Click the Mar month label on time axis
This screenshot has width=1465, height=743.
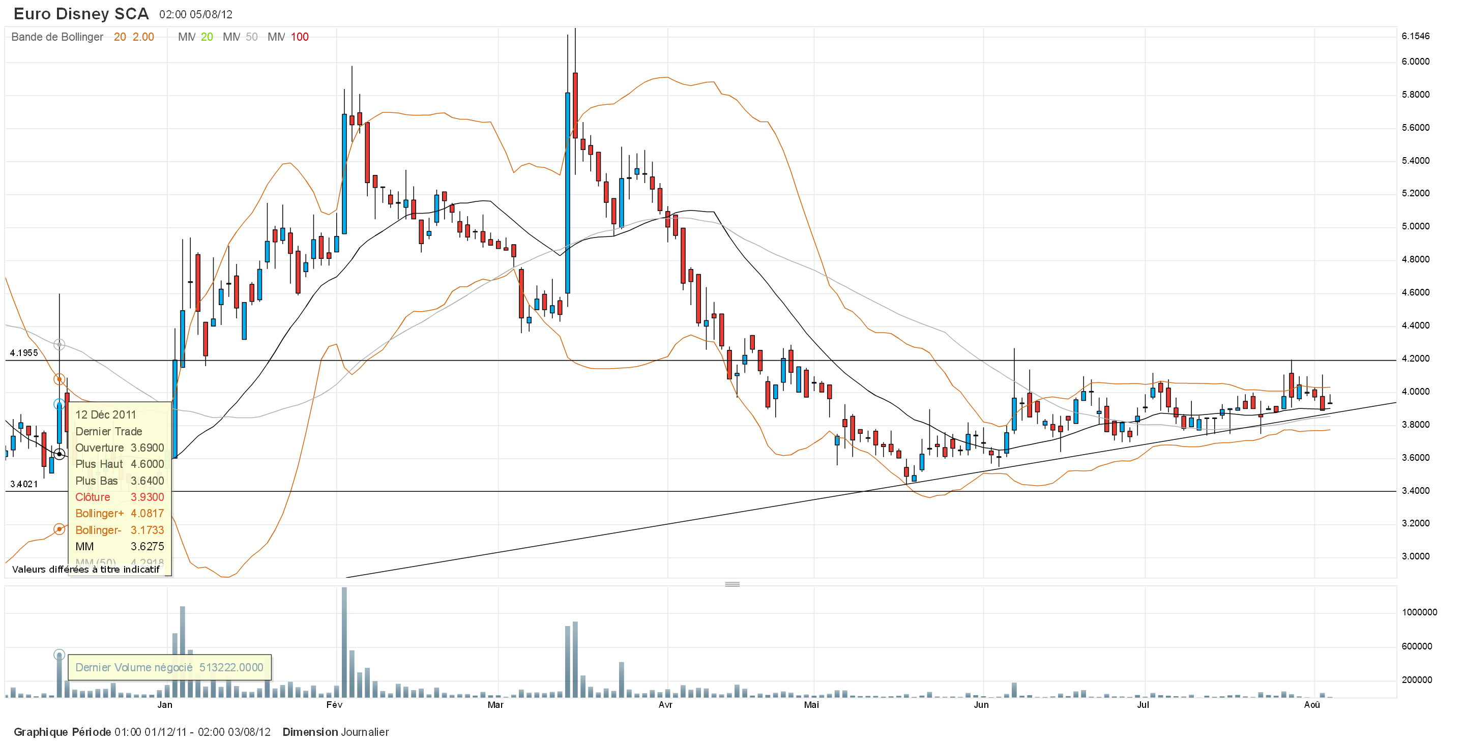point(495,705)
